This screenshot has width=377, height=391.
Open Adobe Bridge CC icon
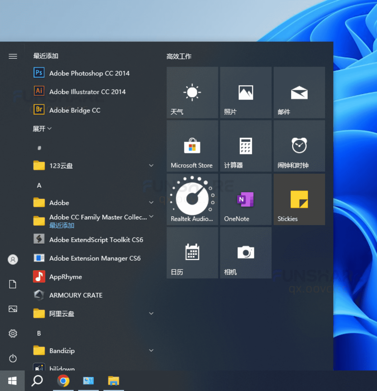[39, 110]
